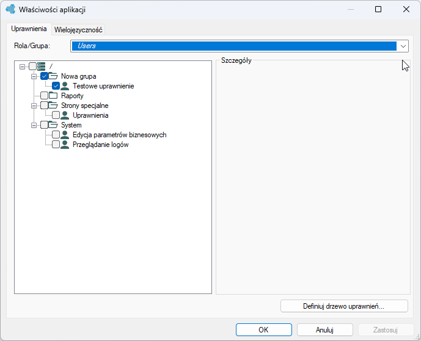Select the Raporty tree label
The height and width of the screenshot is (341, 421).
(x=72, y=96)
